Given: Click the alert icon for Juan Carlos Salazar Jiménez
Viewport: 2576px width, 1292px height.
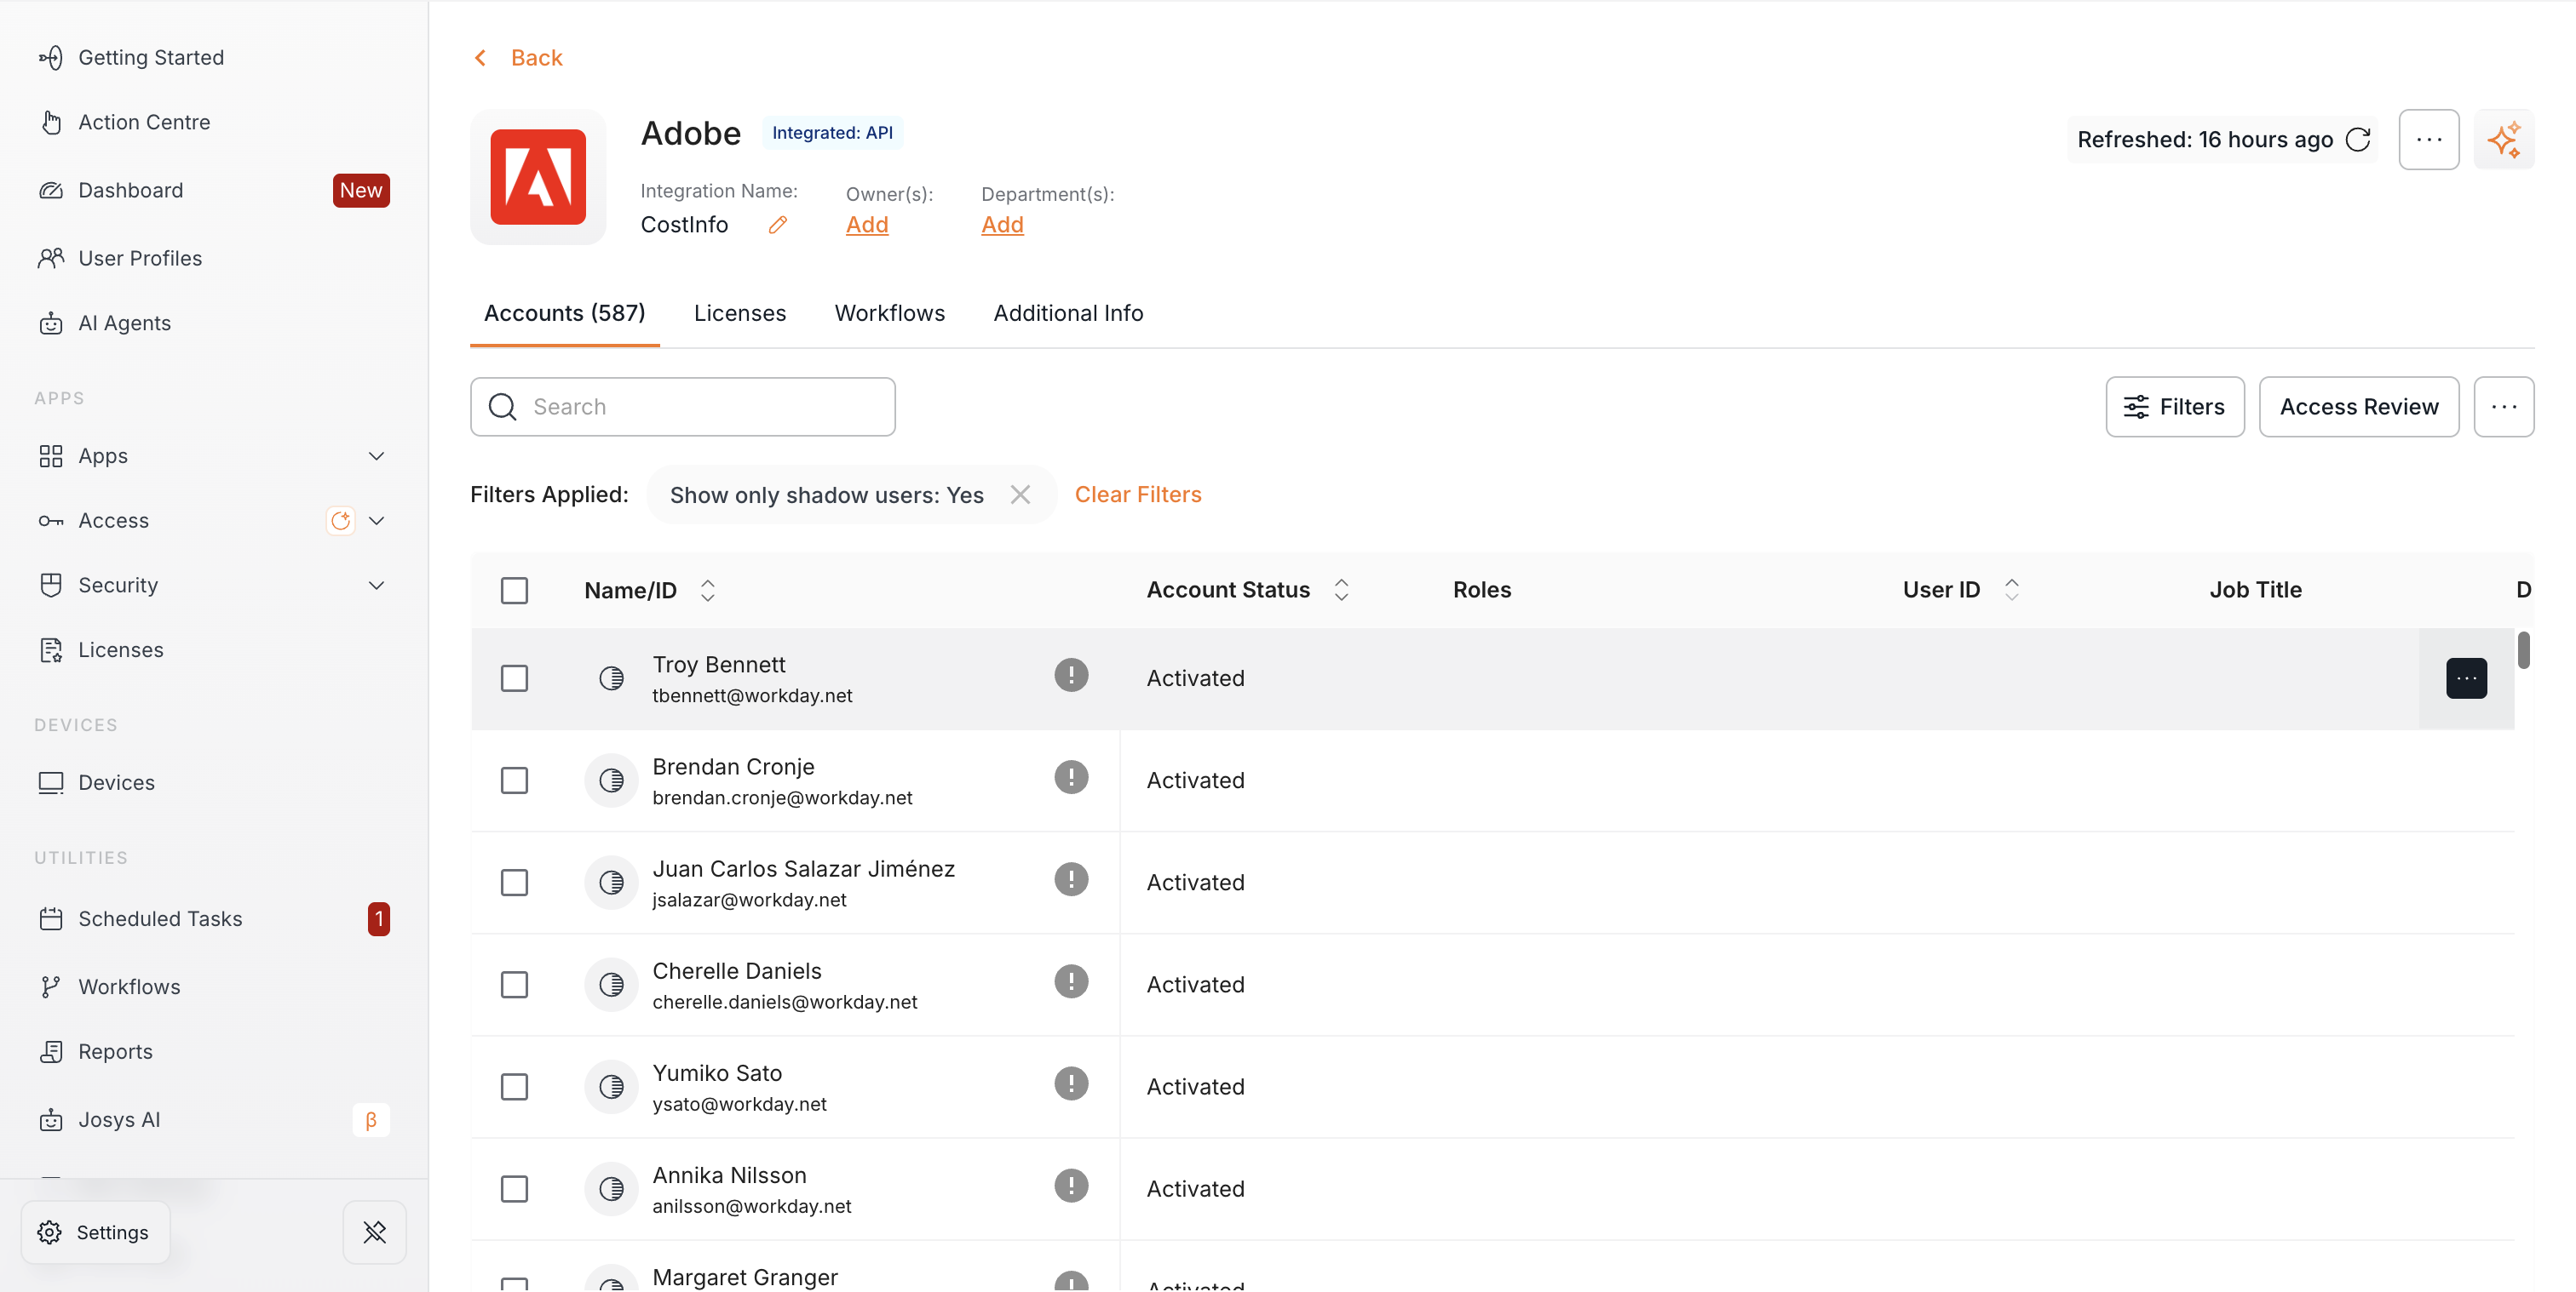Looking at the screenshot, I should pyautogui.click(x=1070, y=879).
